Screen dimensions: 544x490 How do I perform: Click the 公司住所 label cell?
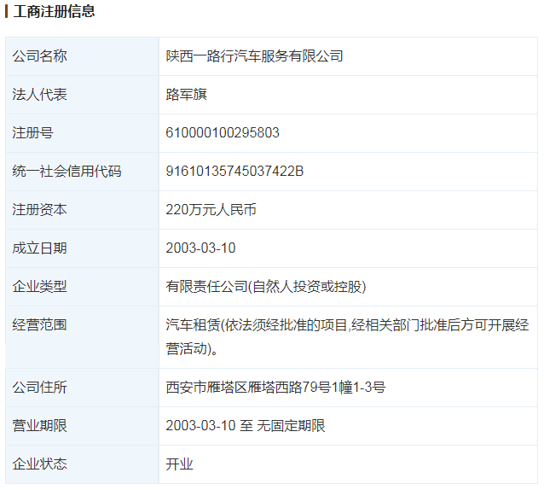[39, 388]
